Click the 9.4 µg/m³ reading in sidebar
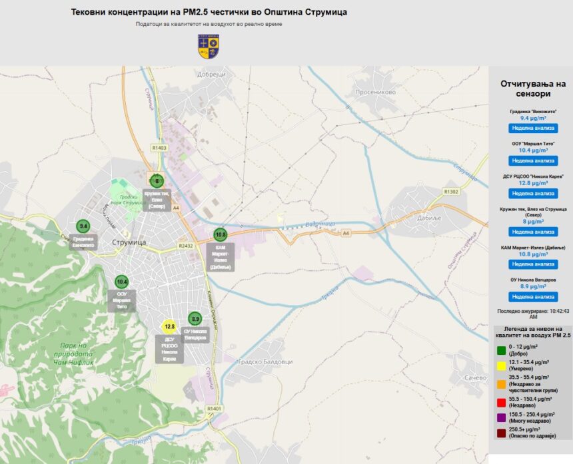Image resolution: width=573 pixels, height=464 pixels. (x=533, y=118)
